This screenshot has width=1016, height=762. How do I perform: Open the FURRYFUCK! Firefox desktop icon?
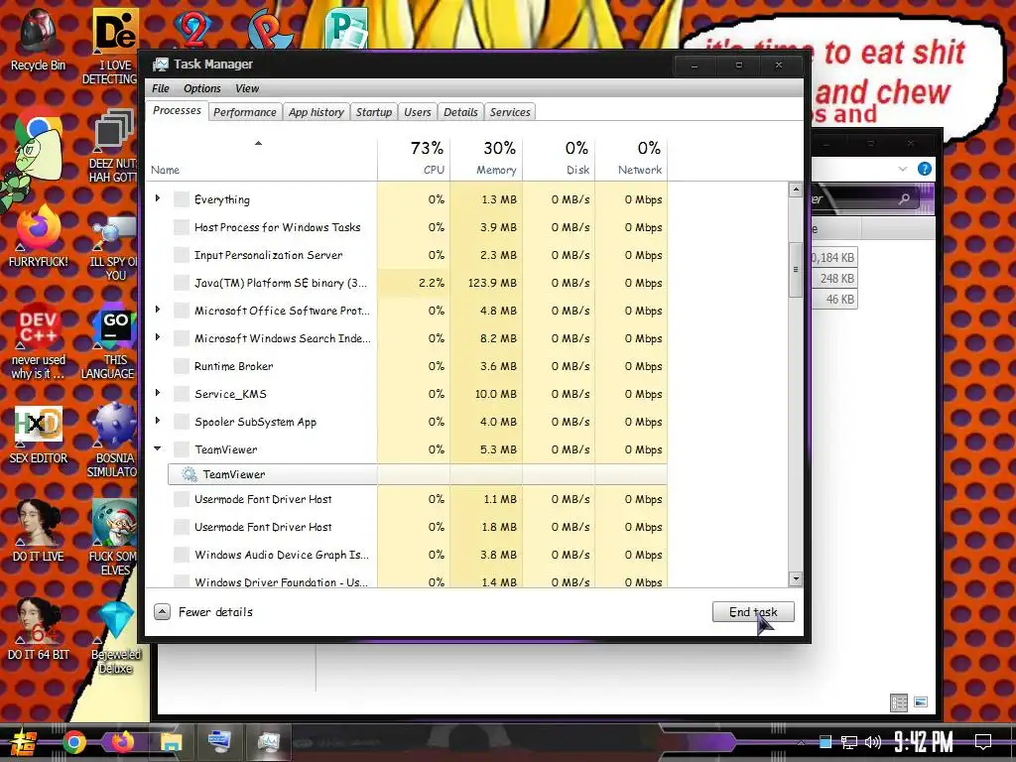pos(39,236)
